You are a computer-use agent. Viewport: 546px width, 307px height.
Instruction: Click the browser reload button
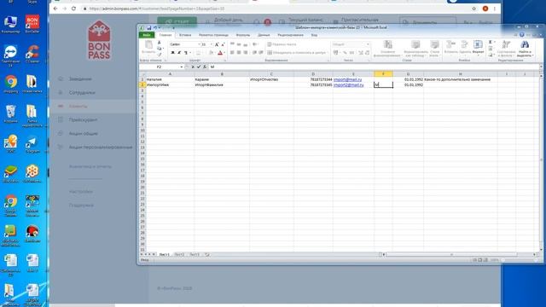(x=73, y=9)
